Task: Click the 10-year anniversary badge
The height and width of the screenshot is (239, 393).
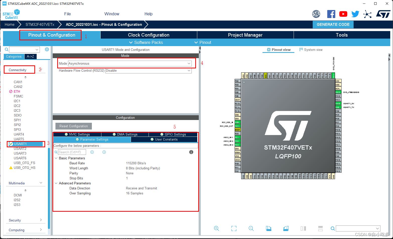Action: 316,14
